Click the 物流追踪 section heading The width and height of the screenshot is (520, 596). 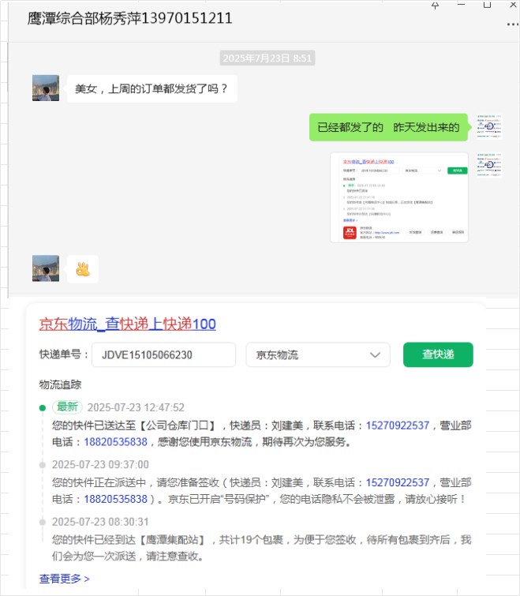60,384
